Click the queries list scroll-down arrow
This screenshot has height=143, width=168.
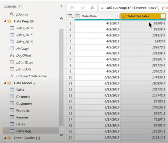coord(61,135)
